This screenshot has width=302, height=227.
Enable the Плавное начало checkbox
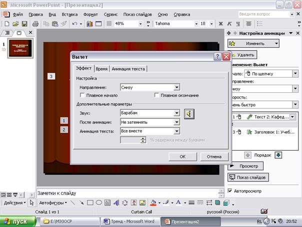[x=82, y=95]
